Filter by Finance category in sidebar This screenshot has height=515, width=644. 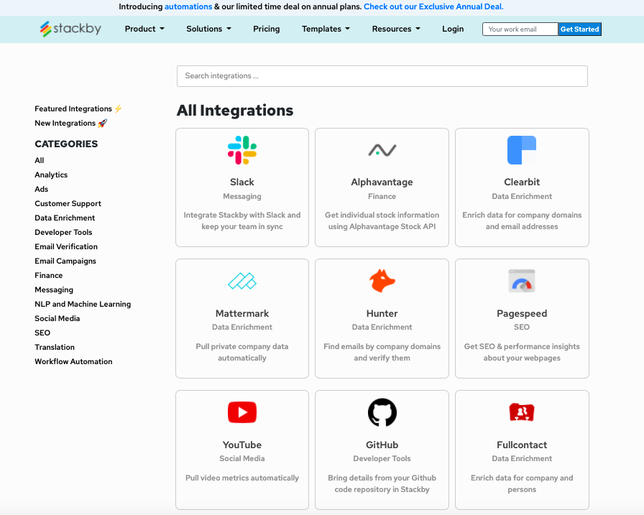tap(48, 275)
